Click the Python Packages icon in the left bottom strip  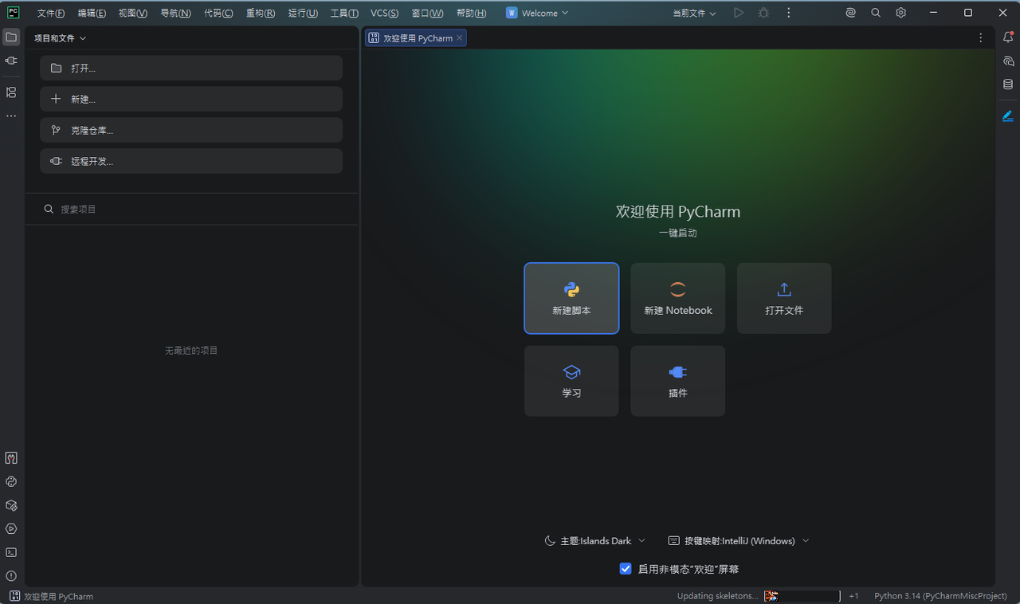(11, 505)
